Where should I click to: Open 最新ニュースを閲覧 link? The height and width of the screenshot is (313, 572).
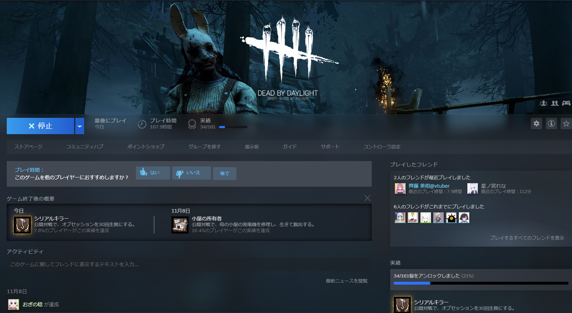click(x=347, y=281)
